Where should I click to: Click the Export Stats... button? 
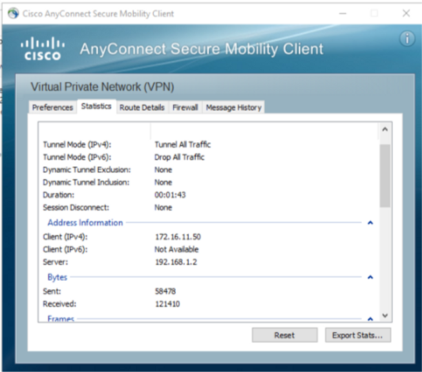point(358,335)
